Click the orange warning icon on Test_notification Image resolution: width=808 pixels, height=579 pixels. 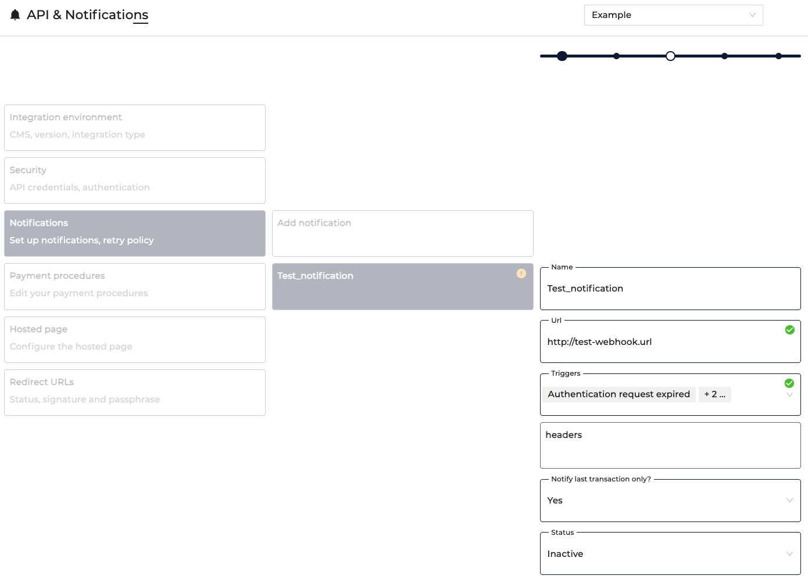(x=521, y=274)
